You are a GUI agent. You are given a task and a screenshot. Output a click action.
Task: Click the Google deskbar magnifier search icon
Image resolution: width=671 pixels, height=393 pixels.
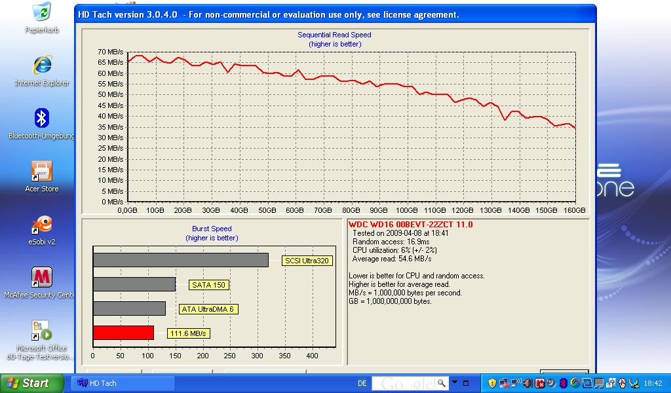[x=441, y=383]
